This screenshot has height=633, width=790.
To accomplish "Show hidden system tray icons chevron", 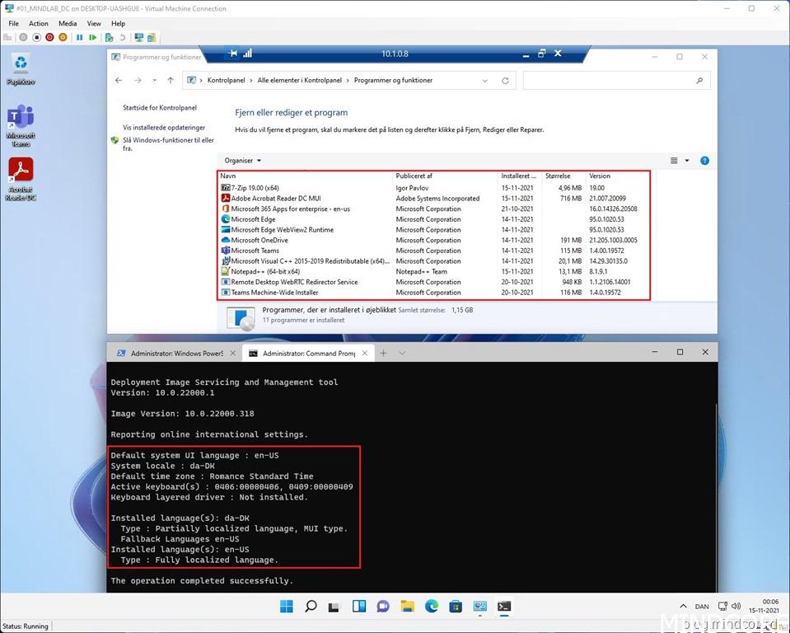I will tap(675, 607).
